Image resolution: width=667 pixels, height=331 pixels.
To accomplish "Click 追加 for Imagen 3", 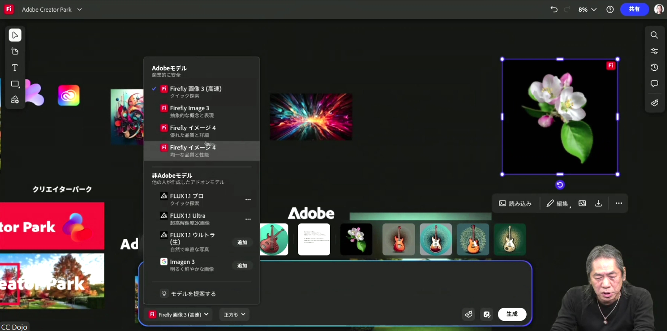I will 242,266.
